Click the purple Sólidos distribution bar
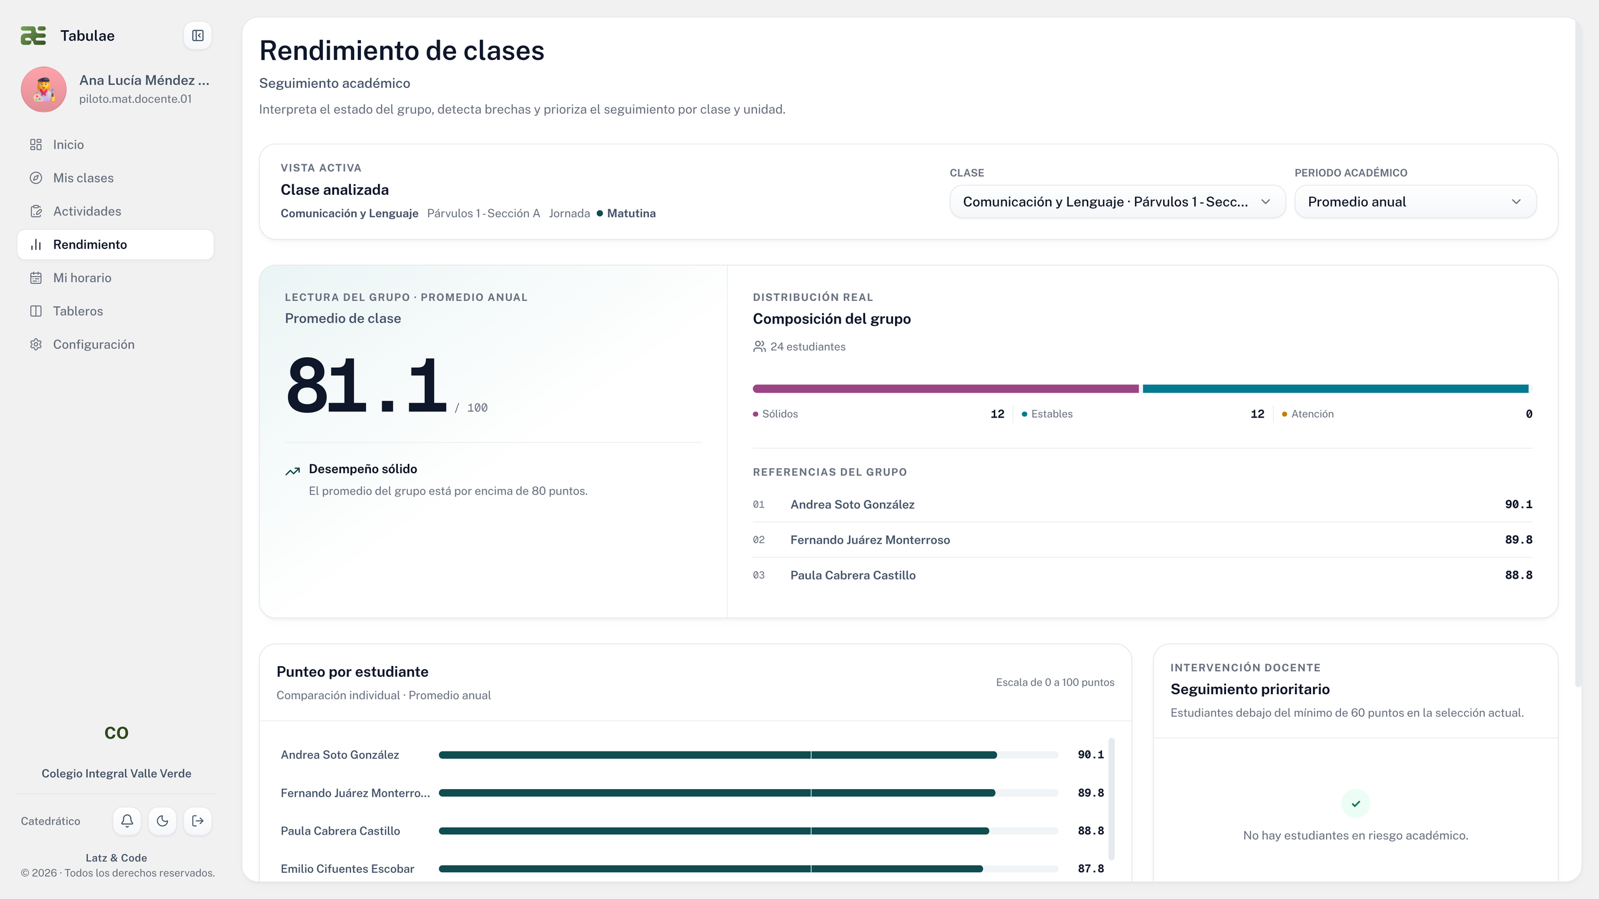Image resolution: width=1599 pixels, height=899 pixels. pyautogui.click(x=946, y=389)
